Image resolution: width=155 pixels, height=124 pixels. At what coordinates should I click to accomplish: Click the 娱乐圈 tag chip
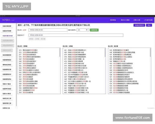point(43,39)
